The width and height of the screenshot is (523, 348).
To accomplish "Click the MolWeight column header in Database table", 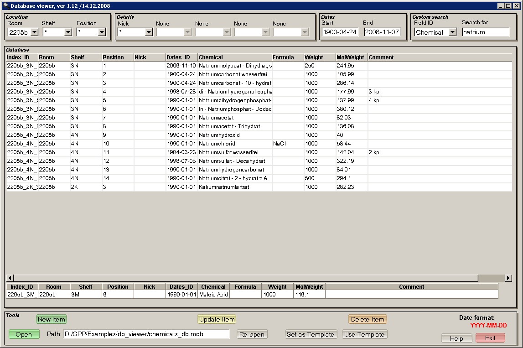I will [352, 57].
